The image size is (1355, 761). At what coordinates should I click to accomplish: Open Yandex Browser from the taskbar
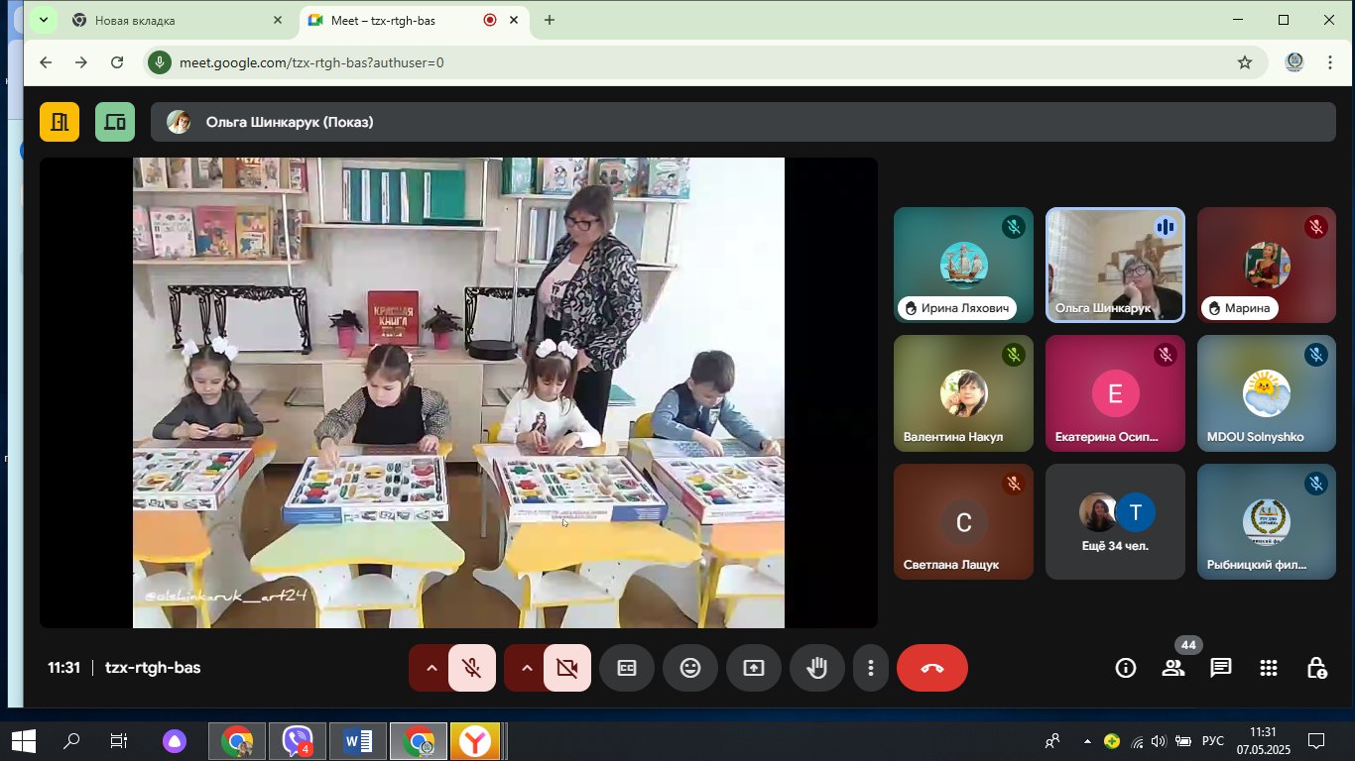476,741
